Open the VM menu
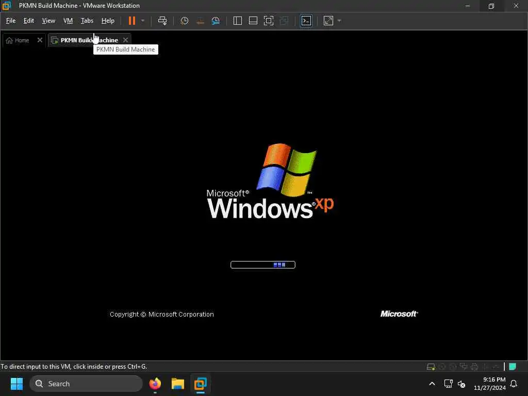 click(68, 21)
